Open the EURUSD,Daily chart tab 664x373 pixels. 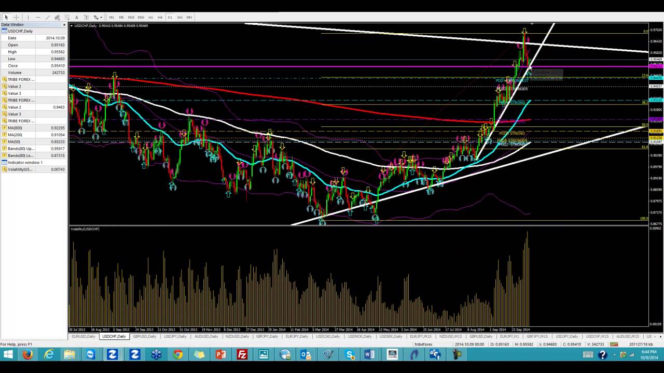pyautogui.click(x=84, y=336)
